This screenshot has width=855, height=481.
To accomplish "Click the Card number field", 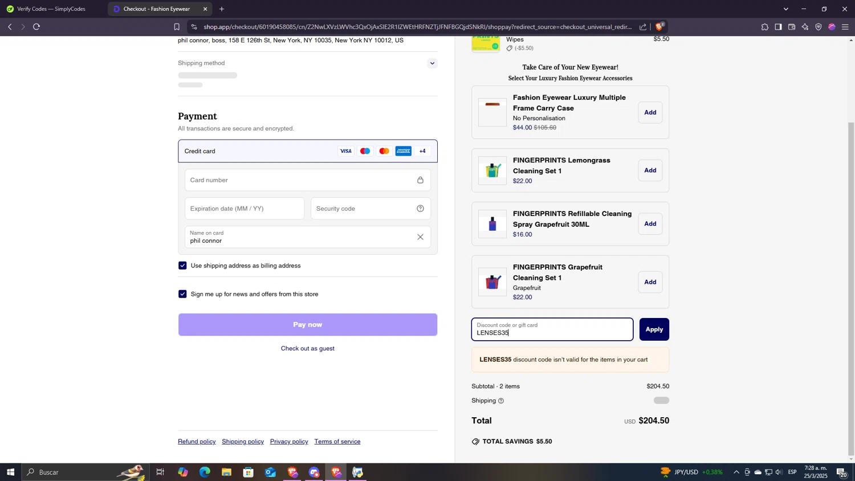I will pos(308,180).
